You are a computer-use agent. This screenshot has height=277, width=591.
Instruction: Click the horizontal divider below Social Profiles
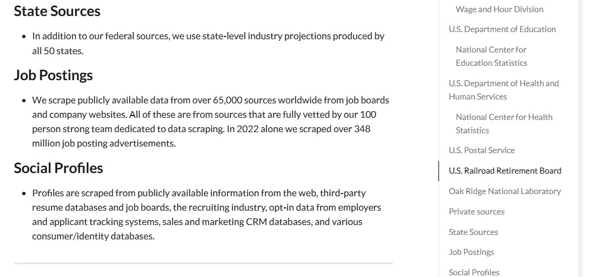[203, 263]
